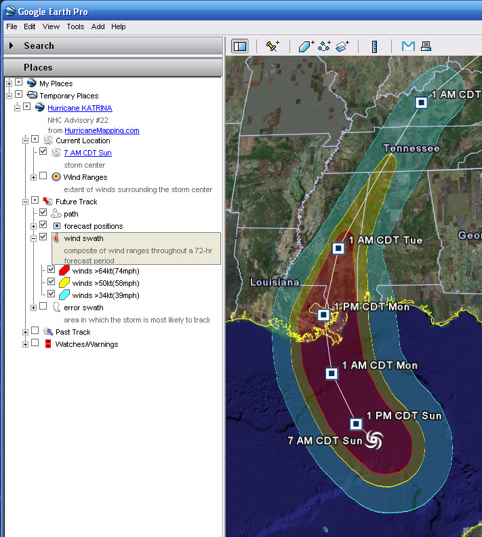Select the Add Path tool
Viewport: 482px width, 537px height.
pyautogui.click(x=324, y=46)
